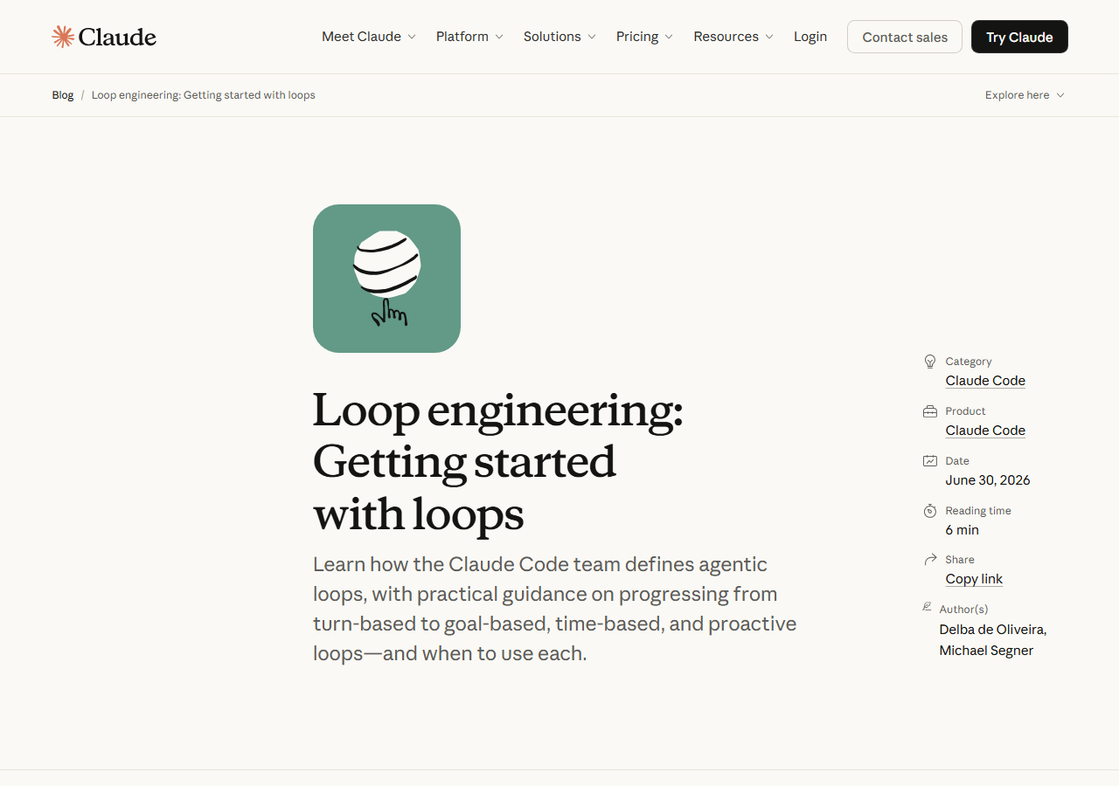This screenshot has height=786, width=1119.
Task: Click the Contact sales button
Action: pos(905,37)
